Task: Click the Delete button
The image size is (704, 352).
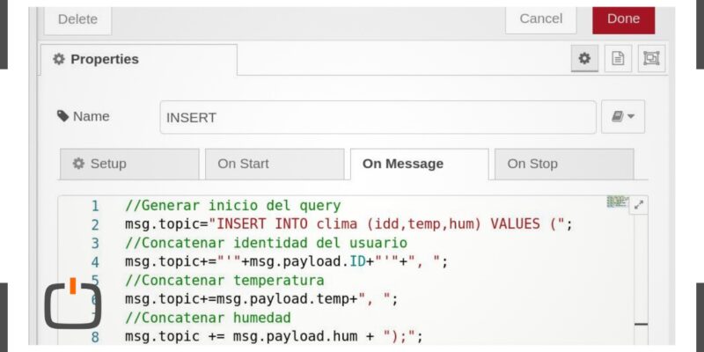Action: click(77, 19)
